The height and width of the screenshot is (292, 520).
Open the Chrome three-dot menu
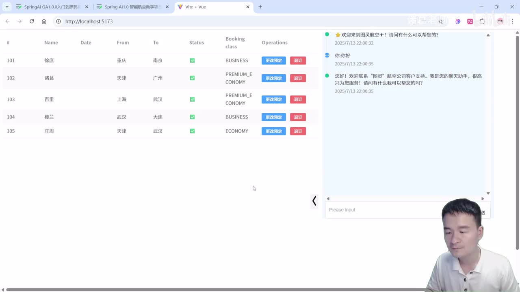(513, 21)
